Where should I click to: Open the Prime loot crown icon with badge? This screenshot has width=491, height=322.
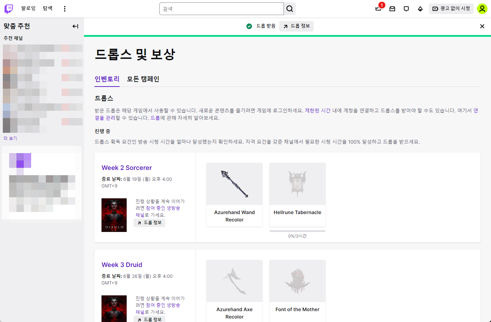378,8
